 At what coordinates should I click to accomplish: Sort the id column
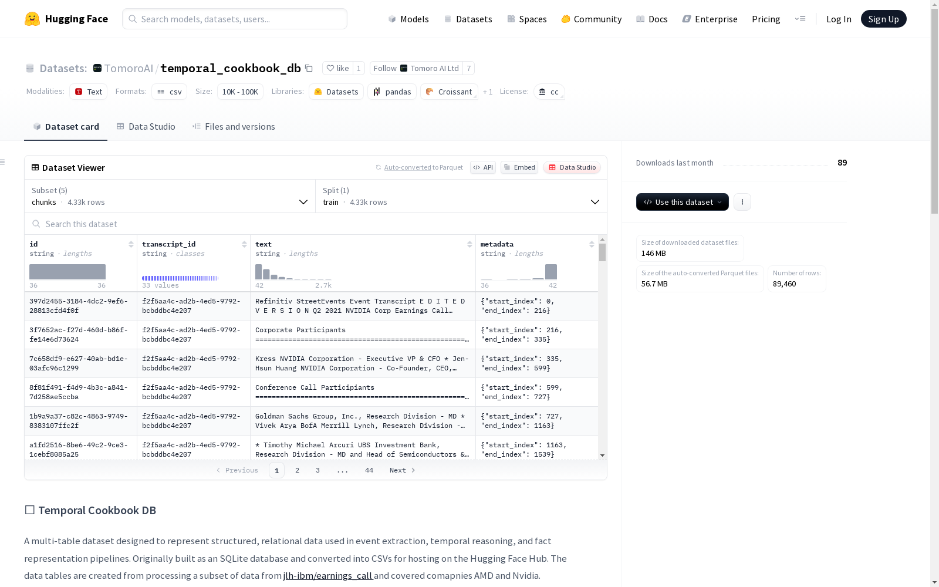tap(131, 244)
